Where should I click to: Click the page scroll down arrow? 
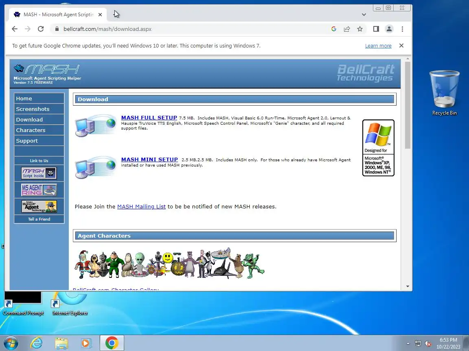[x=408, y=286]
